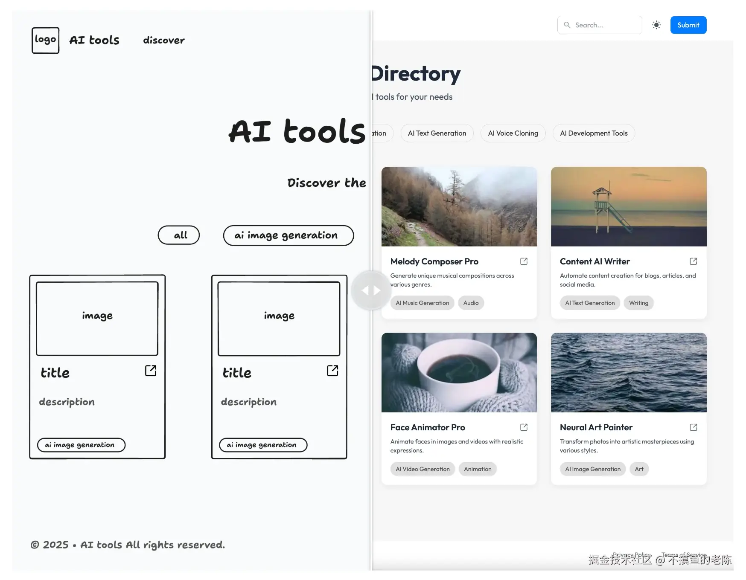Screen dimensions: 746x580
Task: Open Face Animator Pro external link icon
Action: 524,427
